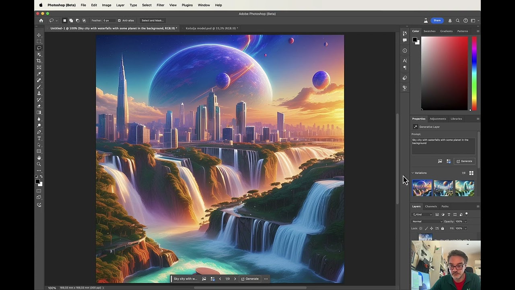This screenshot has width=515, height=290.
Task: Select the Lasso tool
Action: coord(39,48)
